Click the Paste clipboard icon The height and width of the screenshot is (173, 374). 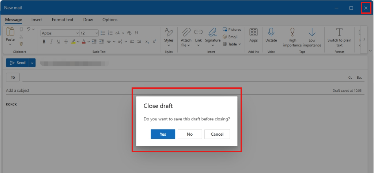point(10,31)
